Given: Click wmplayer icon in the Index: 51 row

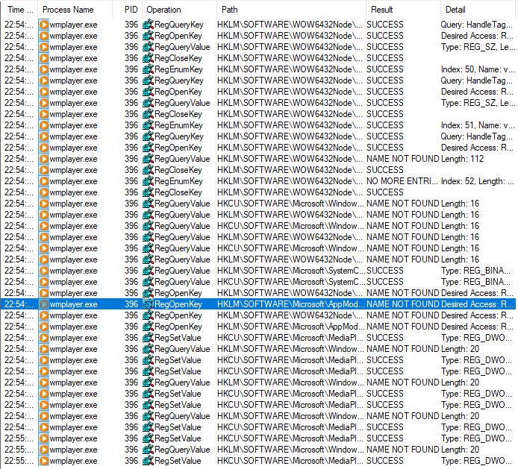Looking at the screenshot, I should [x=43, y=125].
